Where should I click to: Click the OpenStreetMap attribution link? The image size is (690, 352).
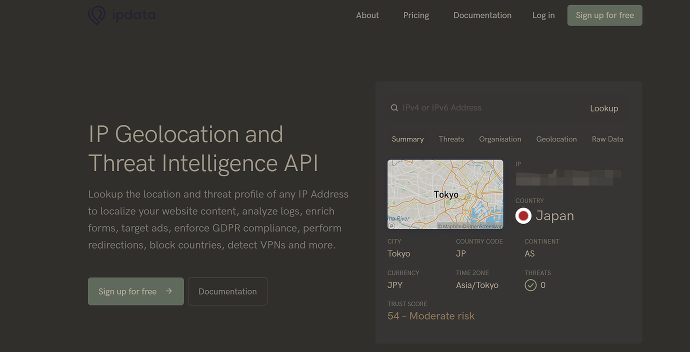(x=482, y=226)
